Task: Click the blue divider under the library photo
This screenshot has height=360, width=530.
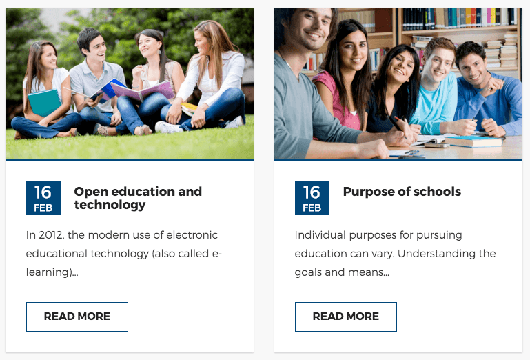Action: 398,160
